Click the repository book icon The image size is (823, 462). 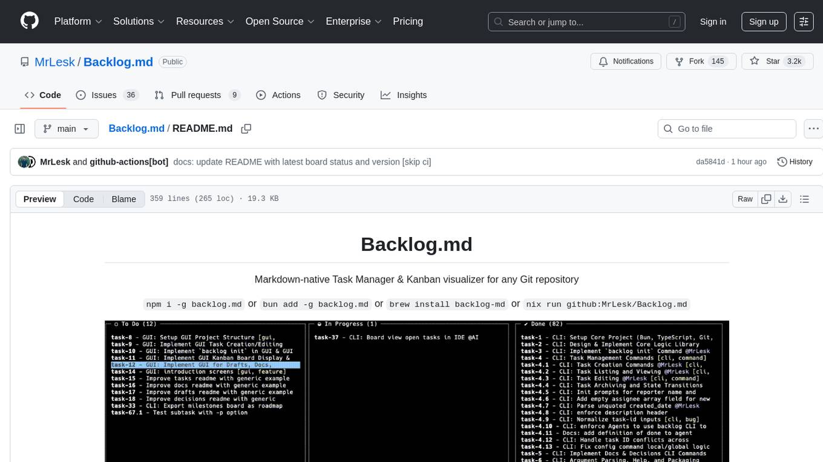pos(24,62)
